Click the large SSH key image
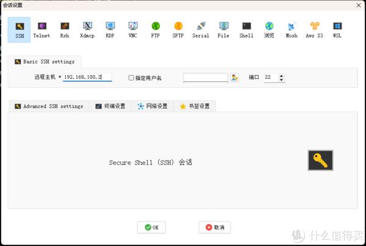Image resolution: width=366 pixels, height=246 pixels. pyautogui.click(x=320, y=161)
